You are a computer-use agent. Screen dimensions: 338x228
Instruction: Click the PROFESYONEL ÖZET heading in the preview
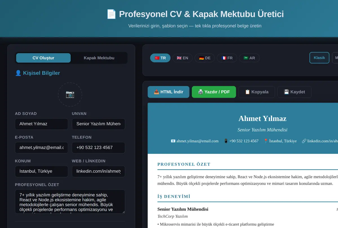coord(184,164)
